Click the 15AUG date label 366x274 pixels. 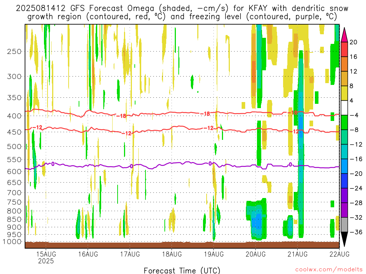(46, 254)
